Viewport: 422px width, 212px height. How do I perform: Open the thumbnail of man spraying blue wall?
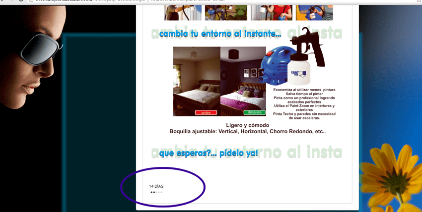pyautogui.click(x=183, y=12)
